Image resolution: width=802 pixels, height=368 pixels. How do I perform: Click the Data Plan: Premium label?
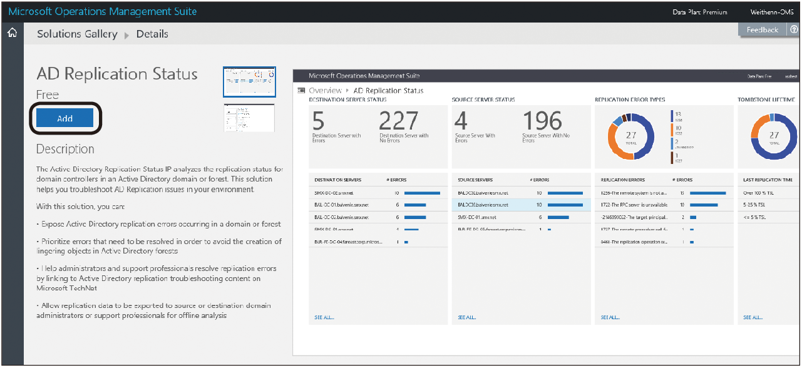click(x=699, y=12)
